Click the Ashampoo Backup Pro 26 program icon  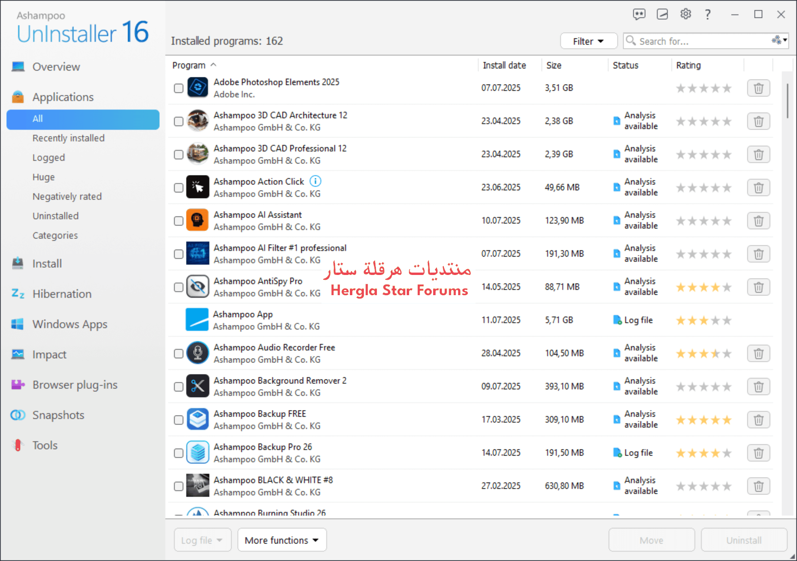[197, 452]
